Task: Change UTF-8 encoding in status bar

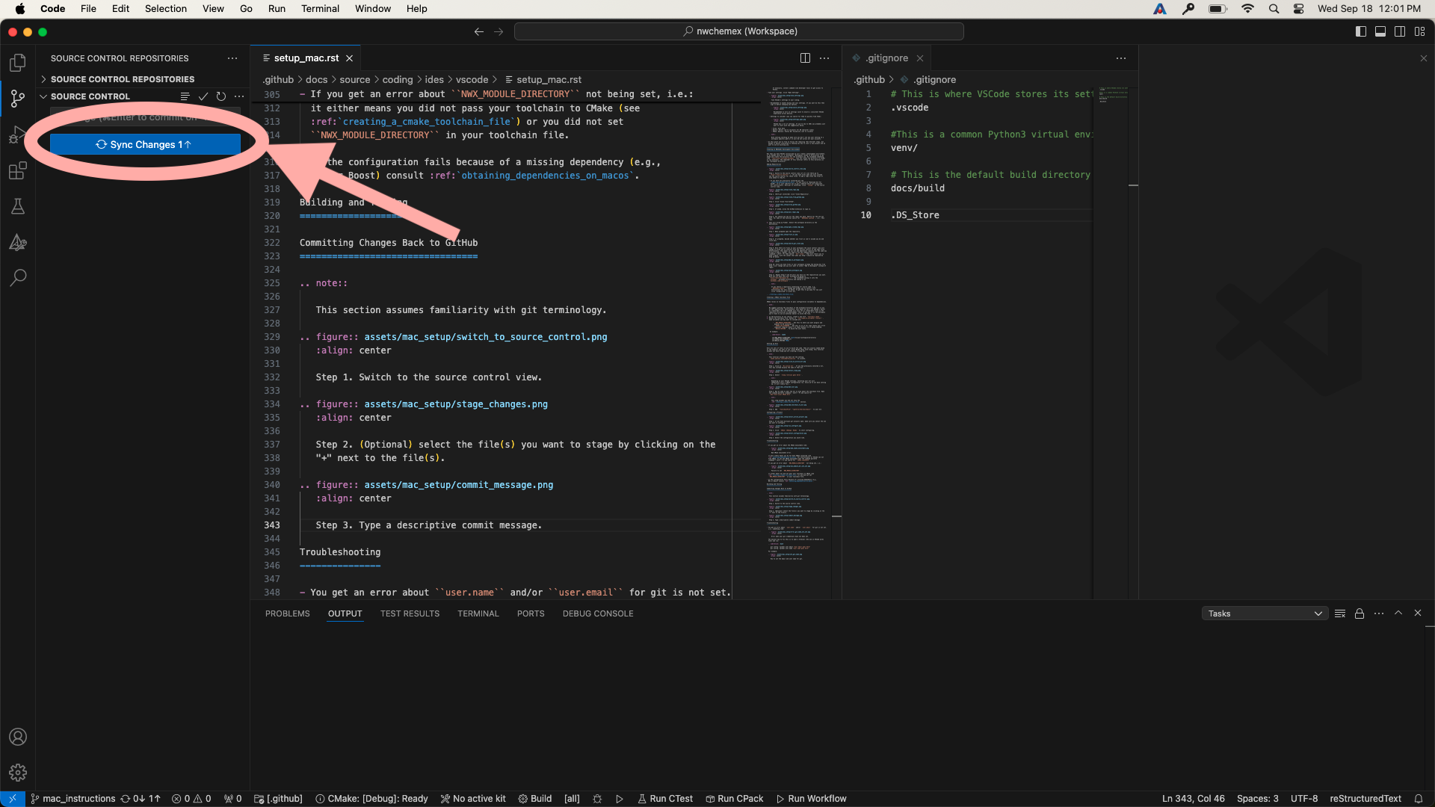Action: tap(1304, 799)
